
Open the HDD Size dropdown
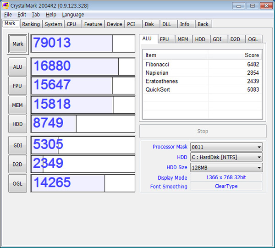(226, 167)
